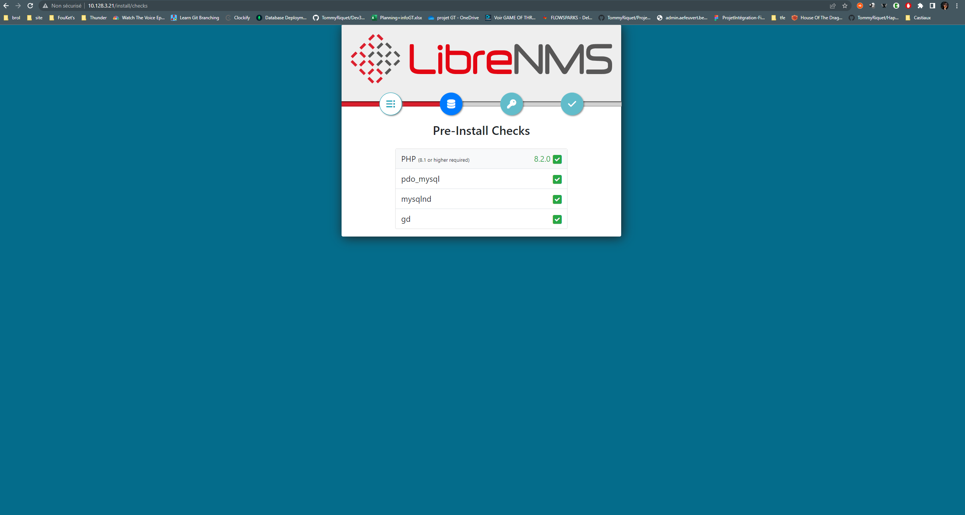Click the green check in the pdo_mysql row

coord(557,179)
